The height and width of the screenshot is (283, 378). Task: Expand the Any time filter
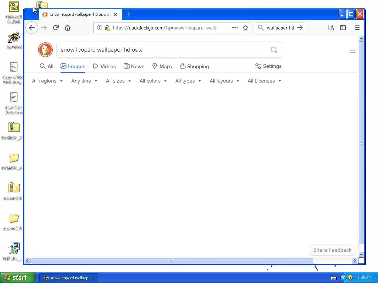84,81
